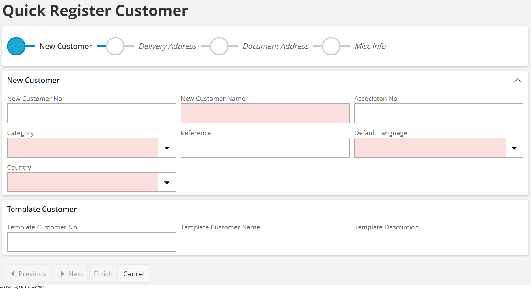Select the Misc Info step circle
Image resolution: width=531 pixels, height=289 pixels.
click(x=331, y=46)
